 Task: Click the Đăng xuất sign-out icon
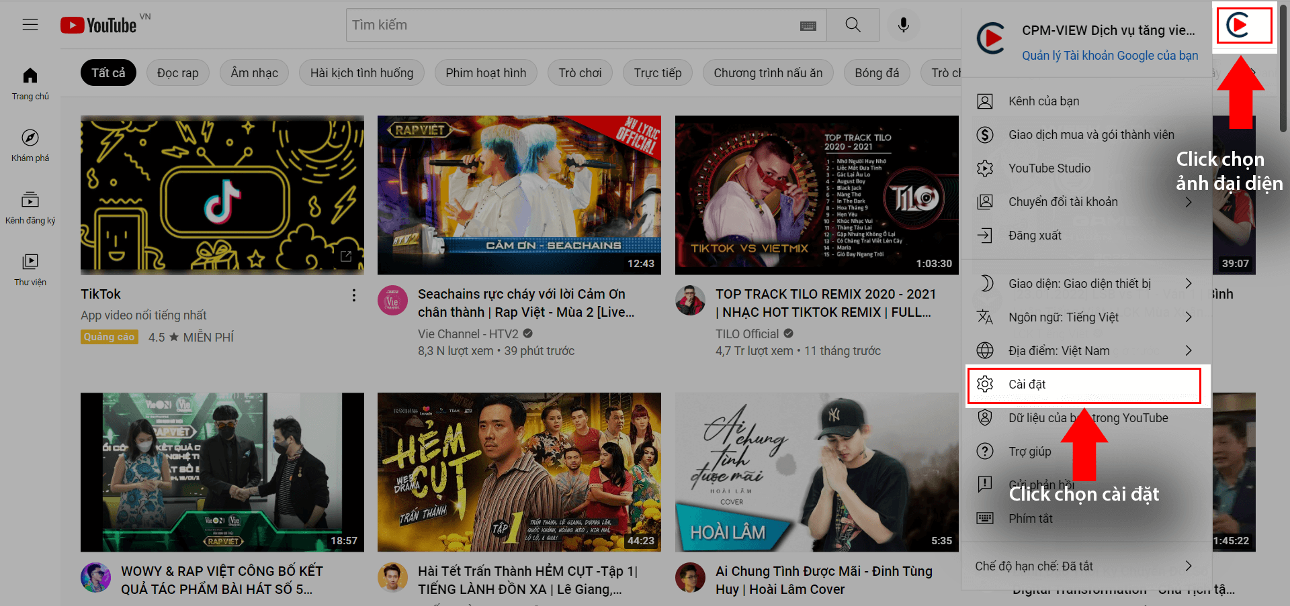pos(985,236)
